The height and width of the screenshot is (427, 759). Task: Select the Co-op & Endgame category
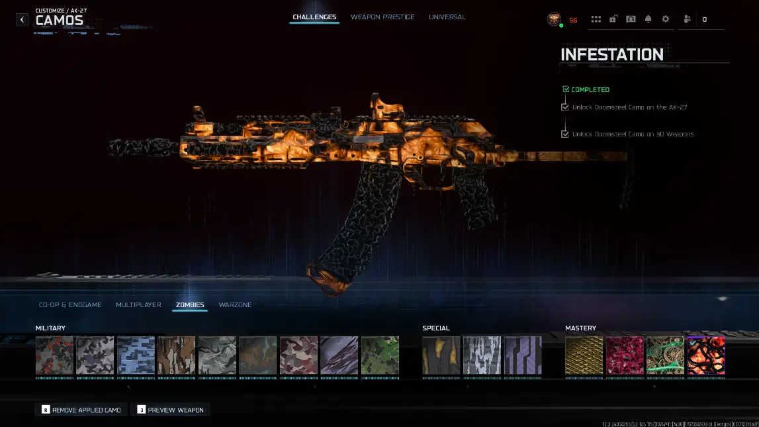point(70,305)
